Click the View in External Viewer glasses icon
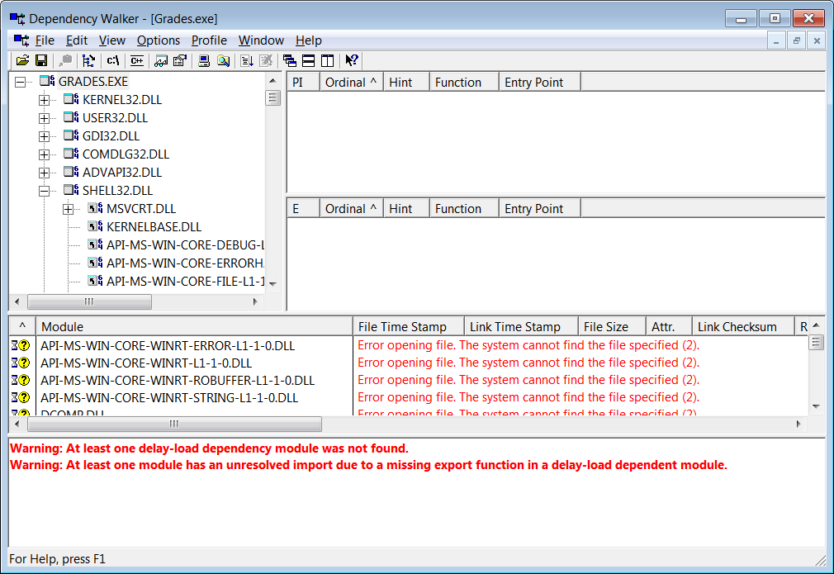 coord(161,60)
